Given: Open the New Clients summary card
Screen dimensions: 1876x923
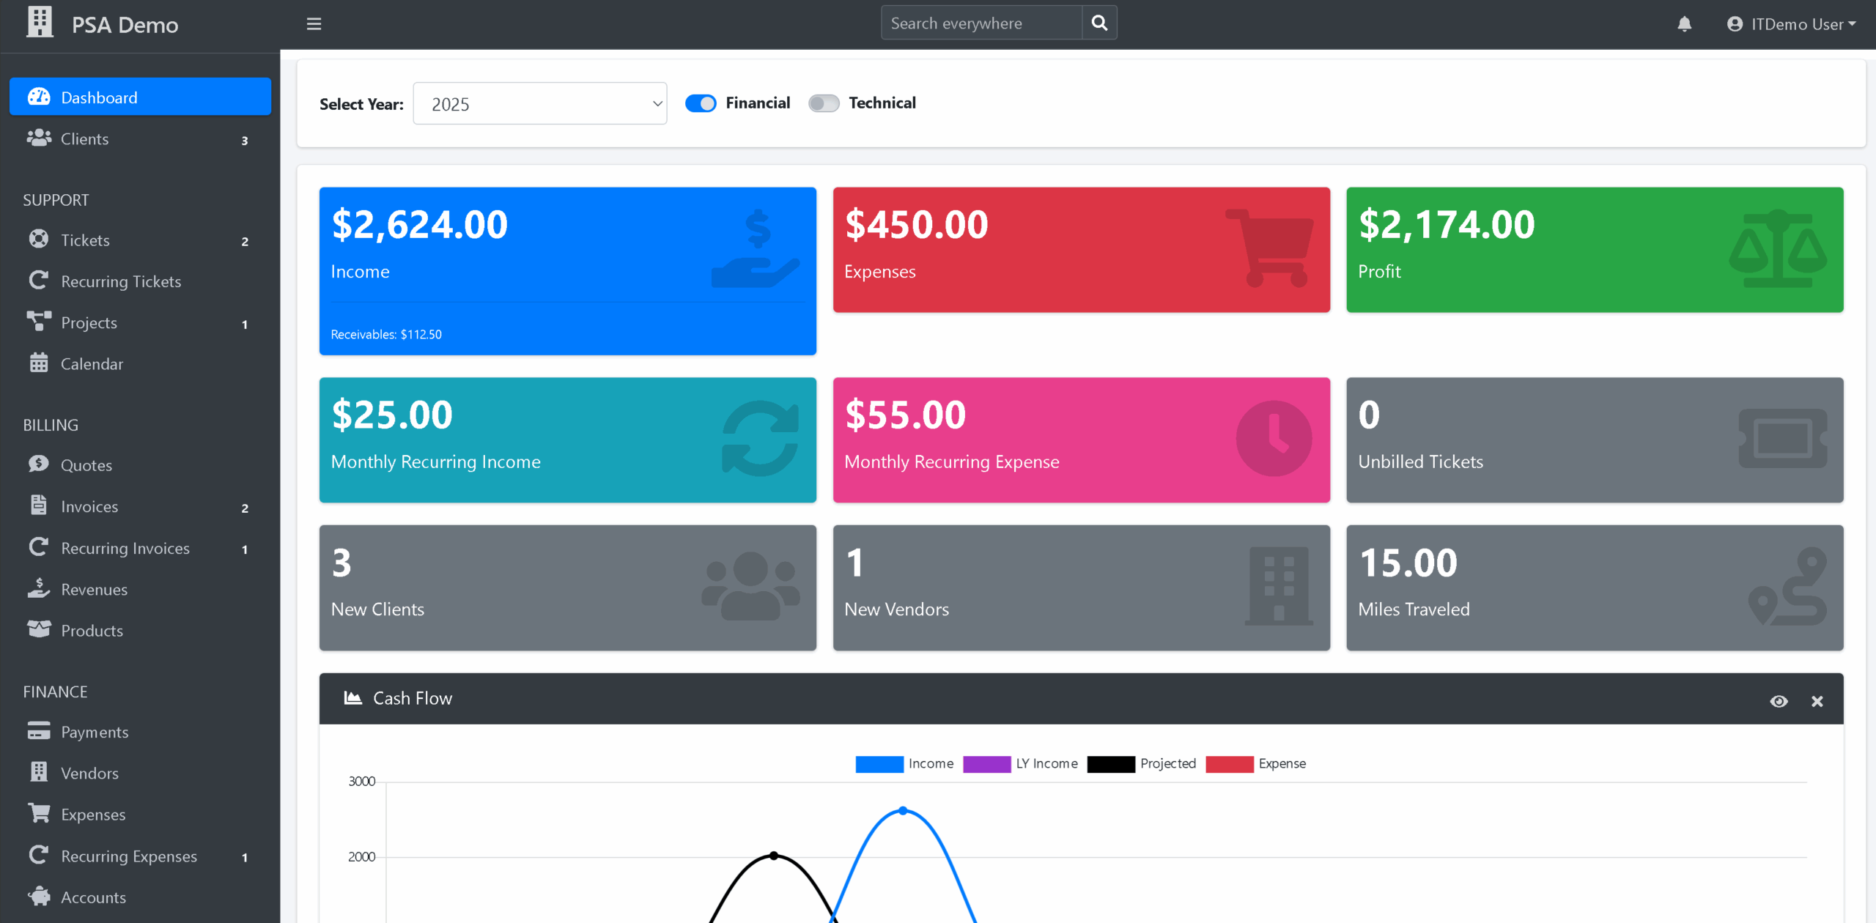Looking at the screenshot, I should (567, 587).
